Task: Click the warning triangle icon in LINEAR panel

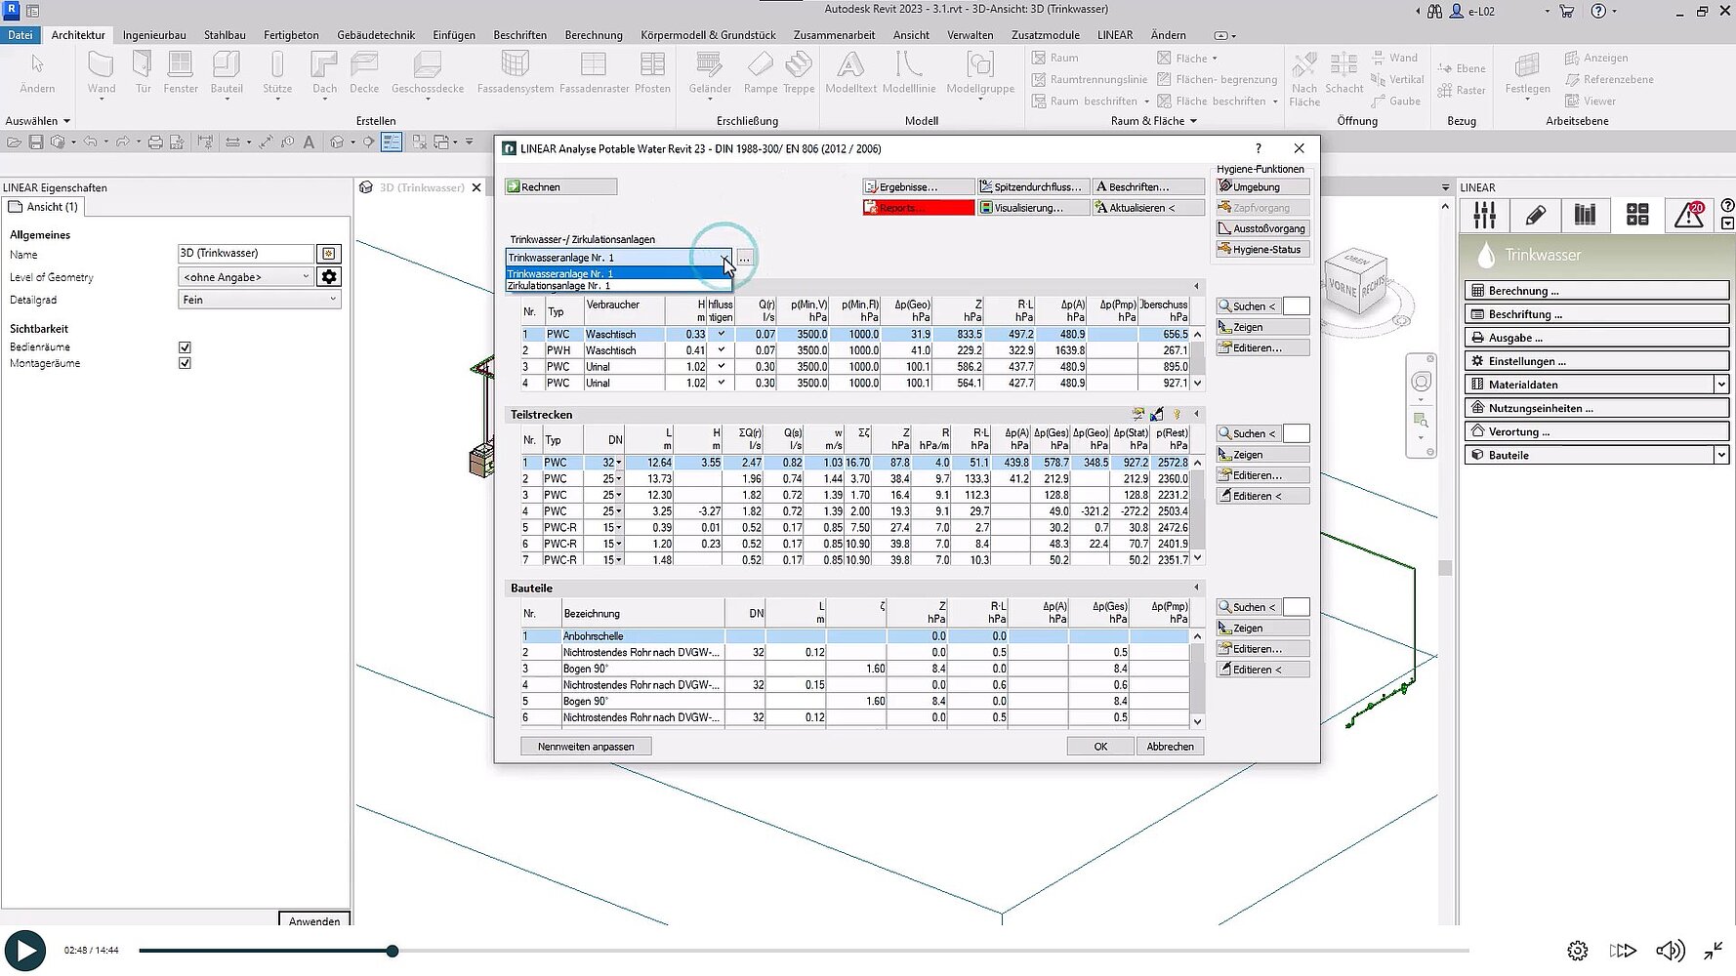Action: [x=1688, y=215]
